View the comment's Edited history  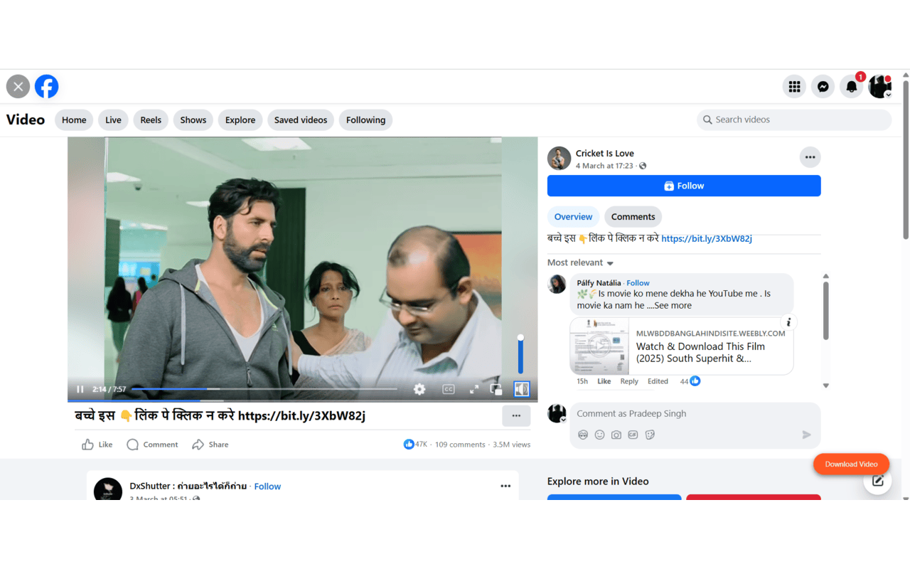[x=658, y=381]
